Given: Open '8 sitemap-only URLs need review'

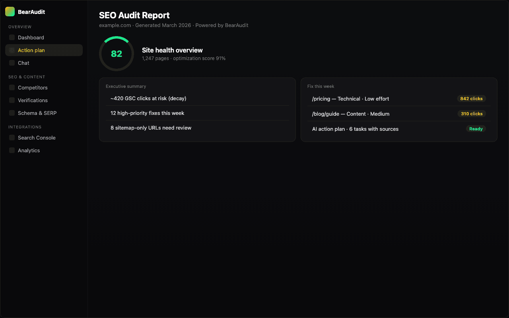Looking at the screenshot, I should [197, 128].
